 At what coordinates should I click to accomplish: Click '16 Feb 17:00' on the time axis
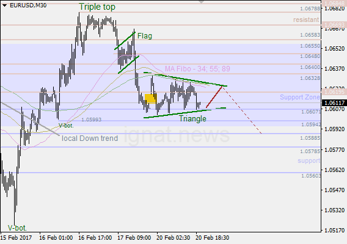[x=95, y=238]
